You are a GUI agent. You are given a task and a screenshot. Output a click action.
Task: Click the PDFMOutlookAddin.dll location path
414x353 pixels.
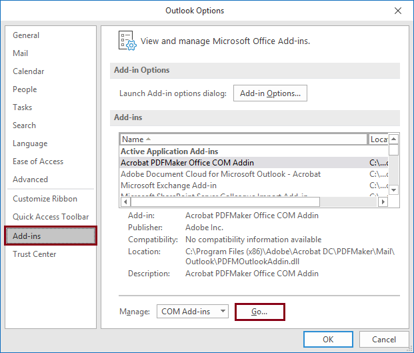point(290,256)
